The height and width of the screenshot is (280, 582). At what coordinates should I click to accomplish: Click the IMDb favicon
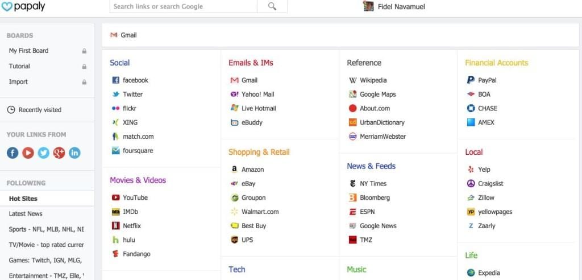click(x=116, y=212)
